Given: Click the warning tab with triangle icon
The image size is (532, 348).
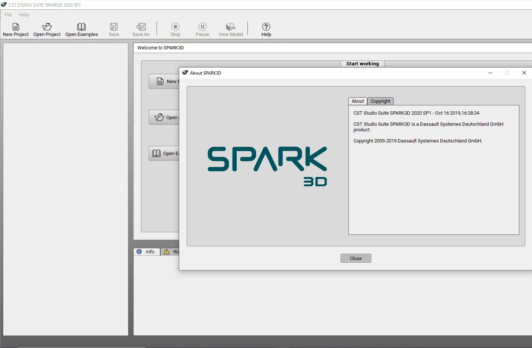Looking at the screenshot, I should (x=170, y=252).
